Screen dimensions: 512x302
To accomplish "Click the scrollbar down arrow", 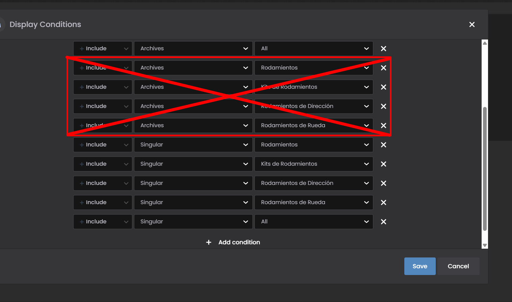I will 485,245.
